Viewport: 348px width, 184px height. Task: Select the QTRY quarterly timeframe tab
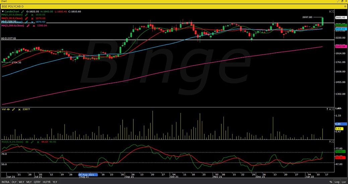[x=37, y=182]
